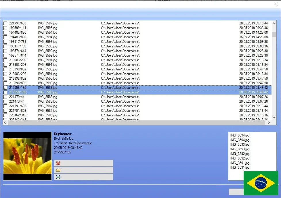Close the dialog with the X button
The height and width of the screenshot is (198, 281).
click(x=276, y=4)
